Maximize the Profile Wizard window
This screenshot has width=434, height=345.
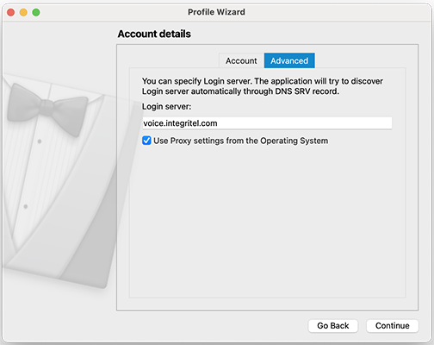point(36,12)
